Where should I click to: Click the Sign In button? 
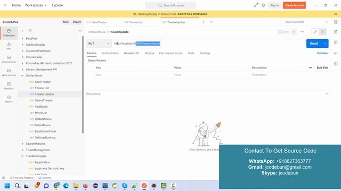(x=274, y=5)
